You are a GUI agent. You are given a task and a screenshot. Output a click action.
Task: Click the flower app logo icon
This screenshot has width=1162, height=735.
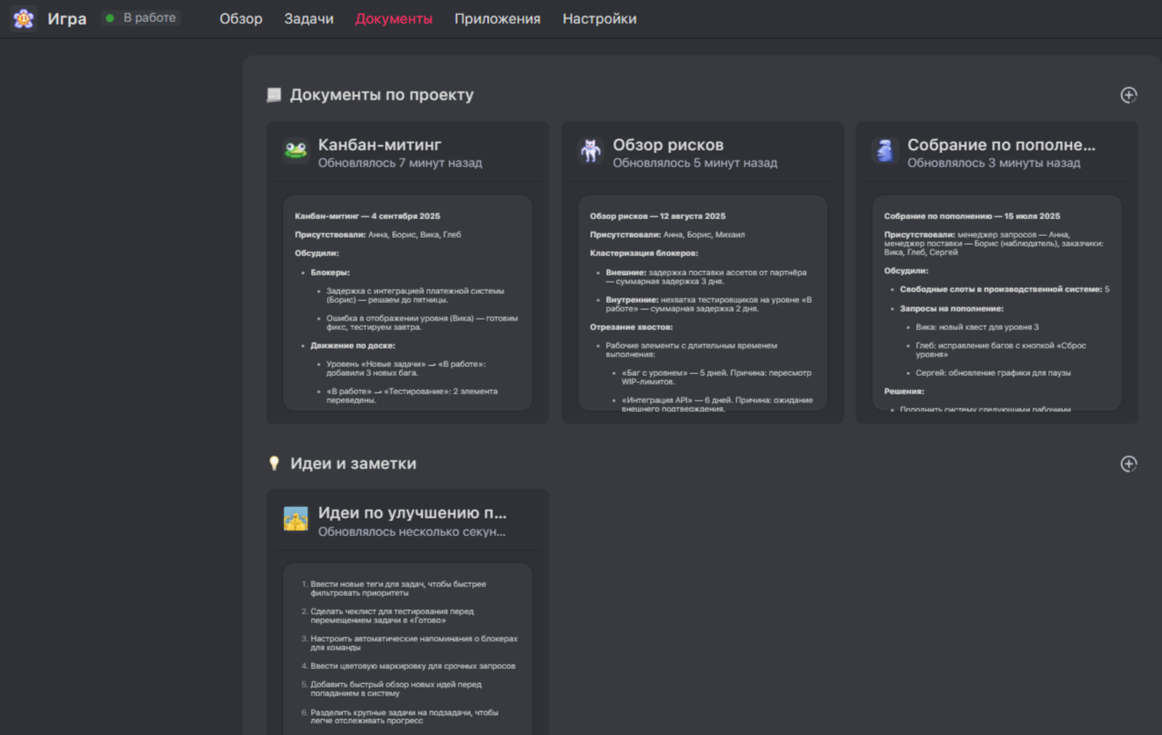[24, 18]
